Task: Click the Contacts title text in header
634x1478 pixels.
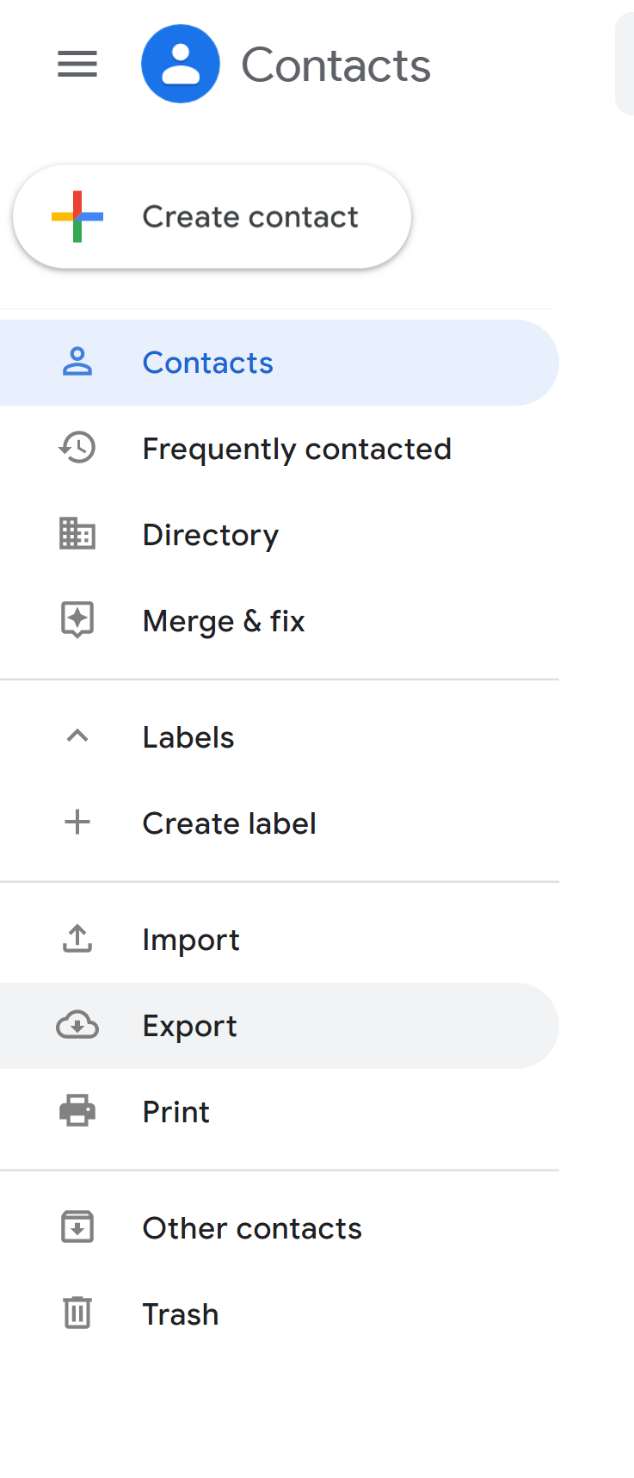Action: [335, 65]
